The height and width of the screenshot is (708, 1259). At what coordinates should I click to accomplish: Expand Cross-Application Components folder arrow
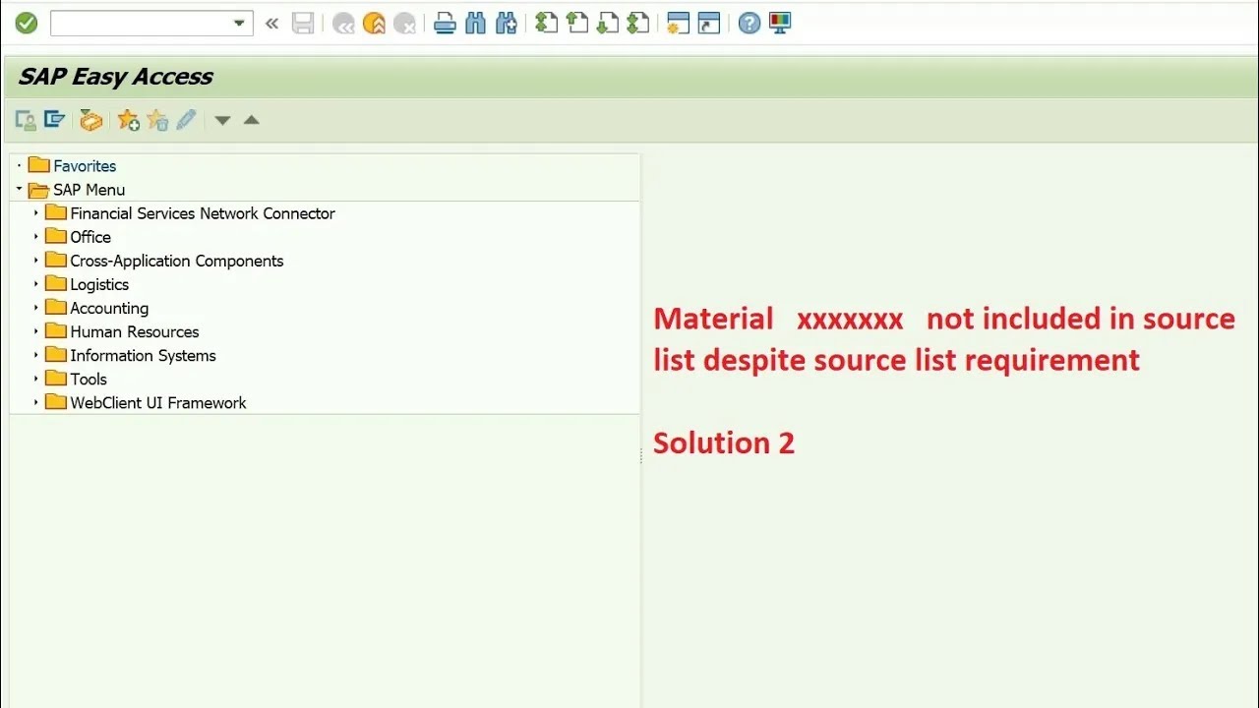pyautogui.click(x=36, y=260)
